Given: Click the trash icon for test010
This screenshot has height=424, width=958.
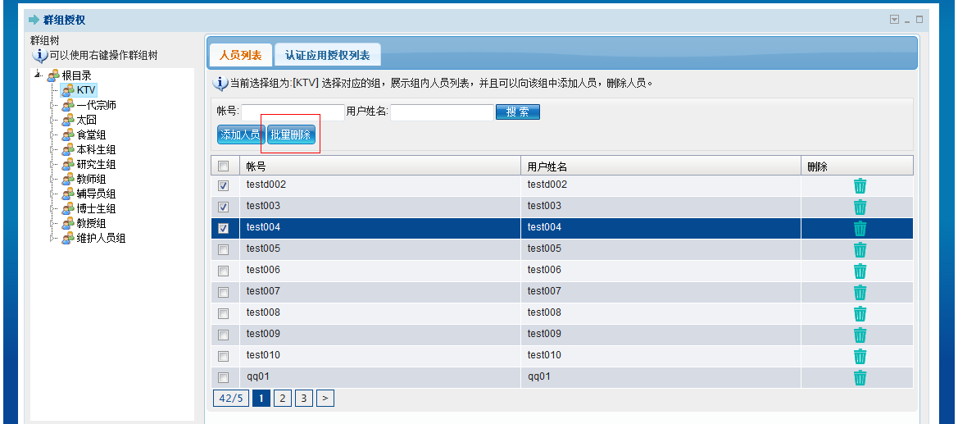Looking at the screenshot, I should pyautogui.click(x=860, y=356).
